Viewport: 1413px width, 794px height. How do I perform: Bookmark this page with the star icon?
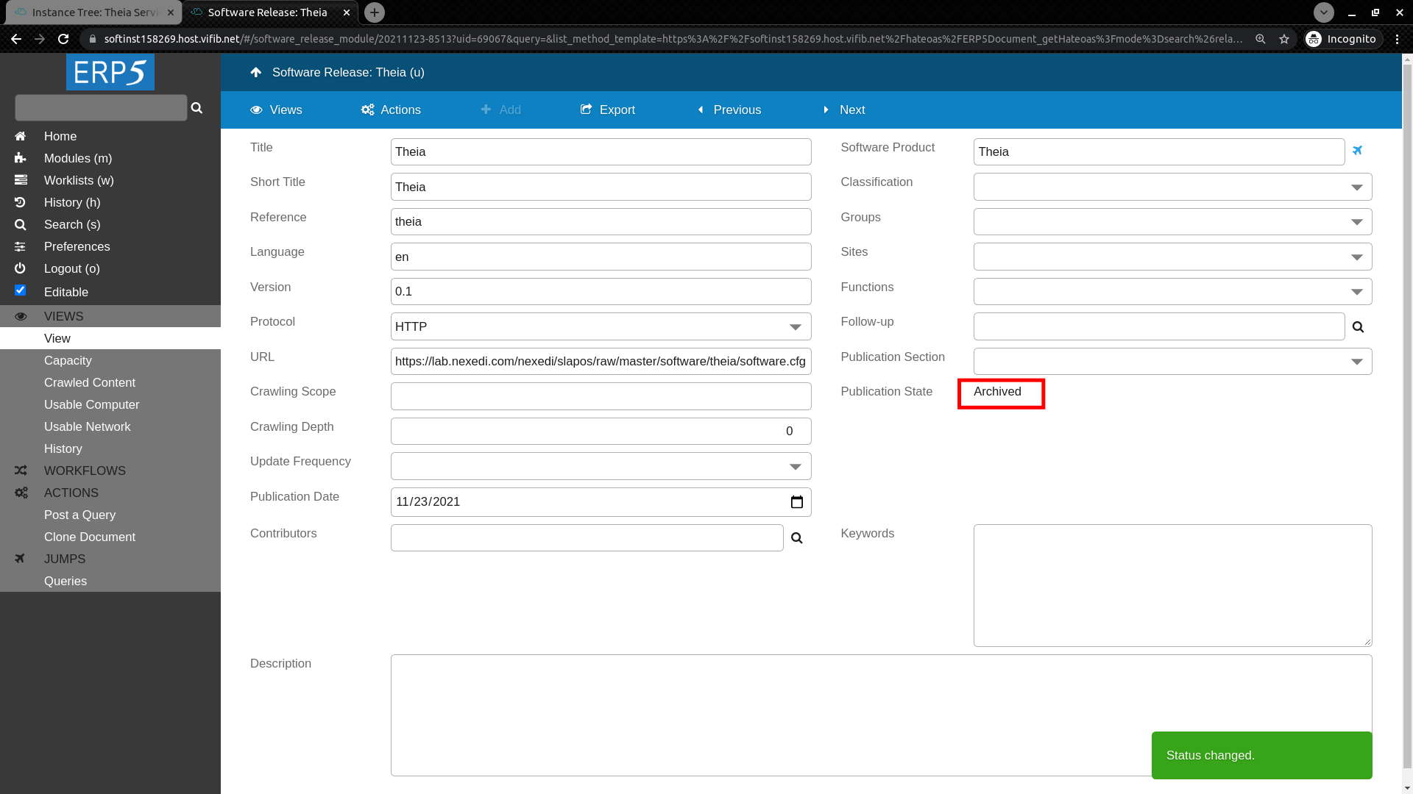click(x=1284, y=39)
